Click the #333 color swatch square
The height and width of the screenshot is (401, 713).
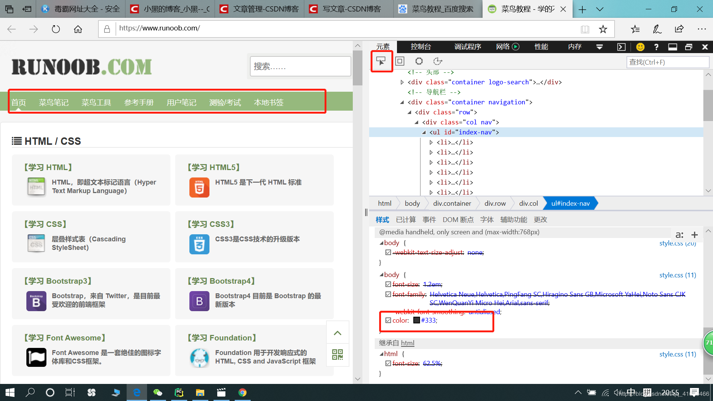[417, 320]
